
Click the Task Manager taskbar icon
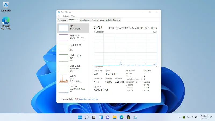pos(135,117)
